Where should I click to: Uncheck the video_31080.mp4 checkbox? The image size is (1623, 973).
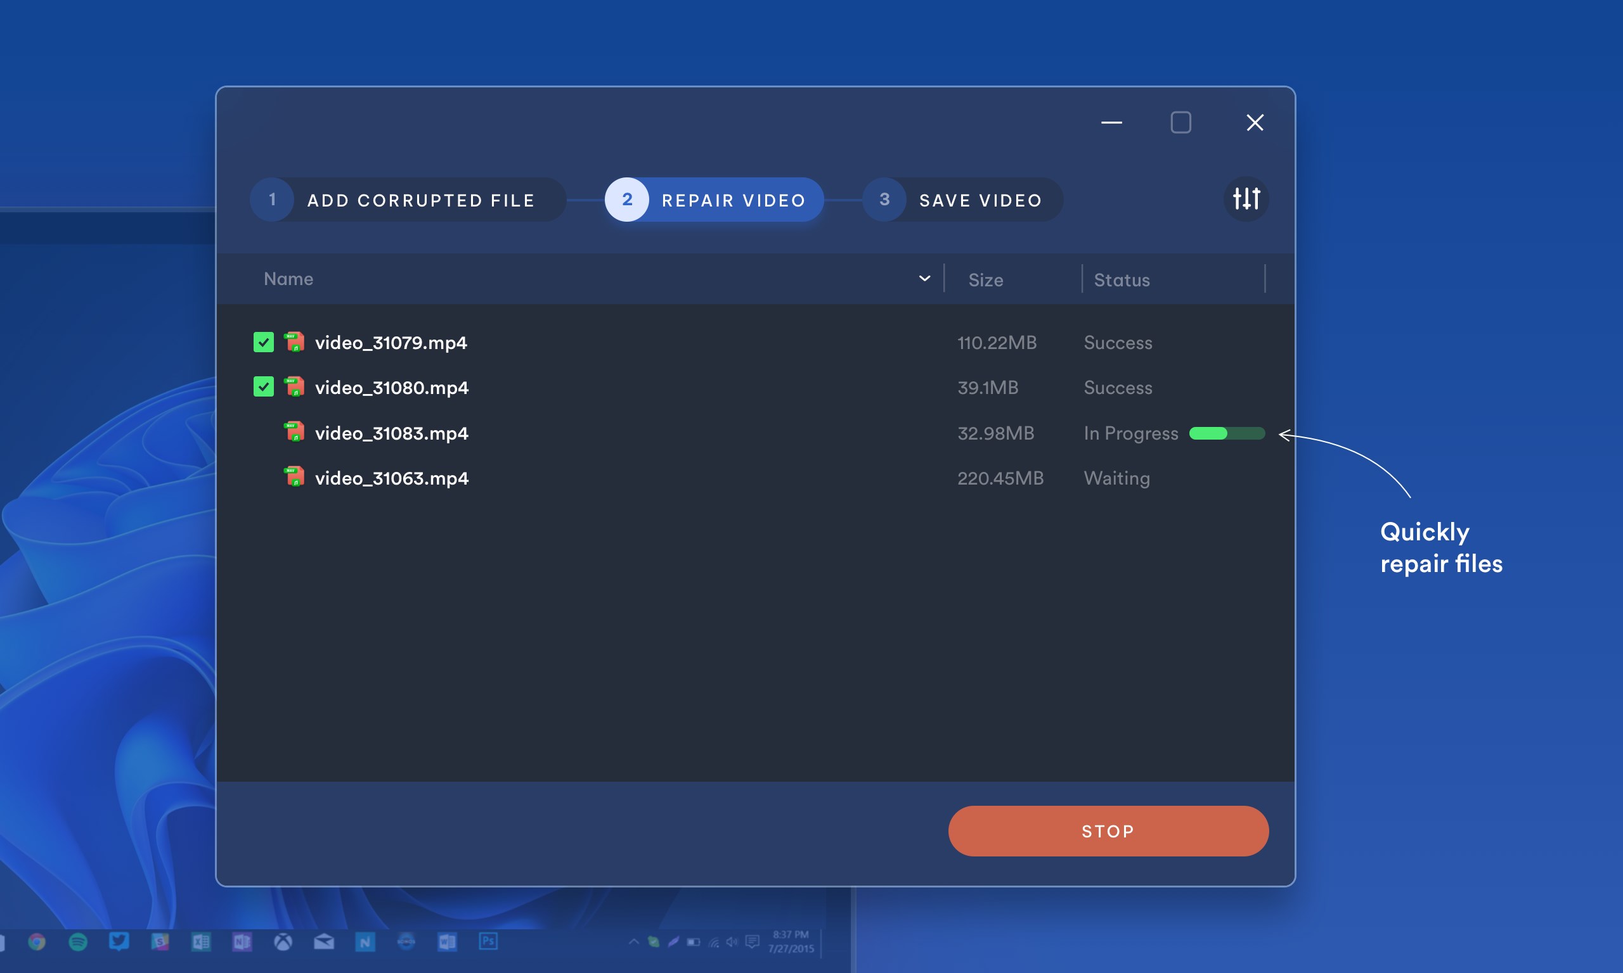point(264,387)
